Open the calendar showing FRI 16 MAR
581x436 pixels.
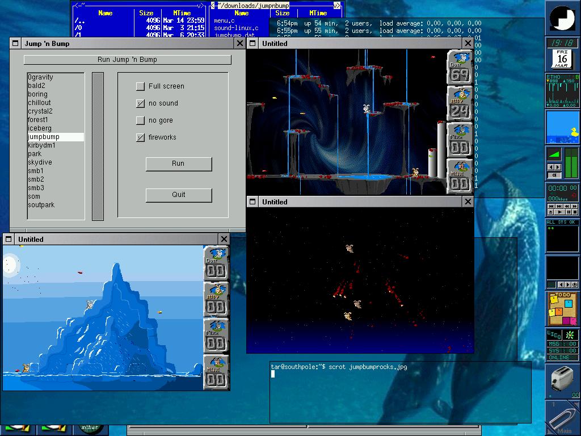562,59
